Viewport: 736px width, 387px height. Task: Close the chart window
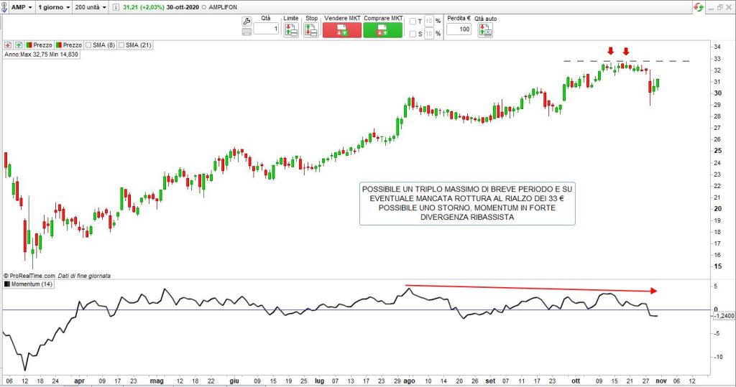tap(730, 7)
